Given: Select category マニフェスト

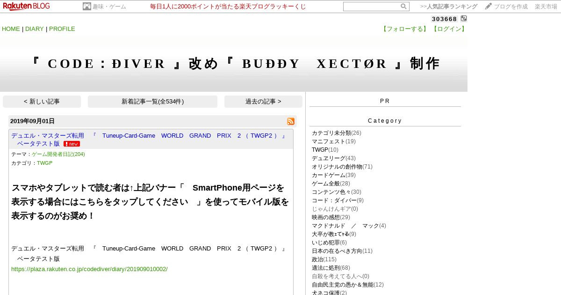Looking at the screenshot, I should pyautogui.click(x=329, y=141).
